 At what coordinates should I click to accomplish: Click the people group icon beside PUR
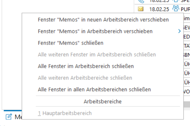click(176, 8)
